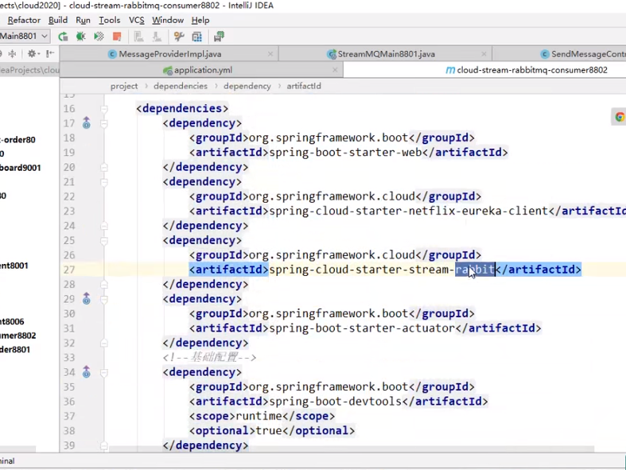
Task: Fold dependency starting at line 25
Action: [x=103, y=241]
